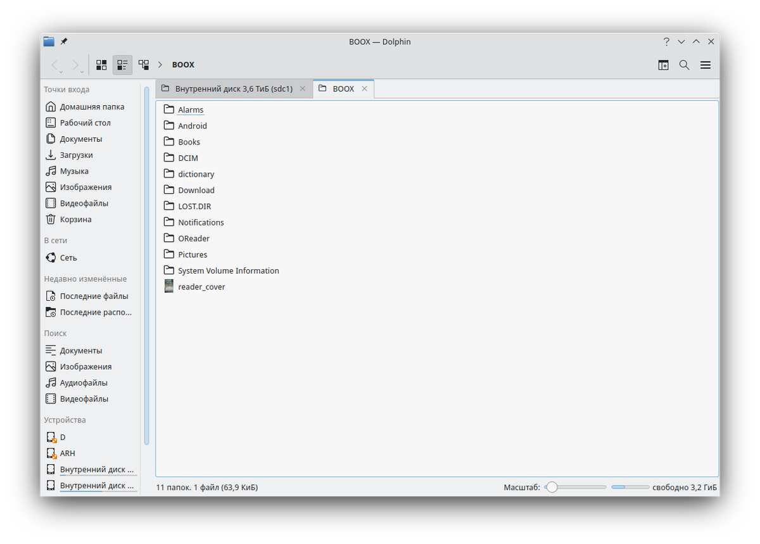Viewport: 760px width, 544px height.
Task: Maximize the Dolphin window
Action: click(696, 42)
